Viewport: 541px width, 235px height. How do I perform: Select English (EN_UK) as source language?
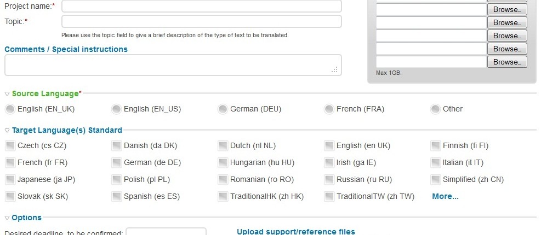(10, 109)
